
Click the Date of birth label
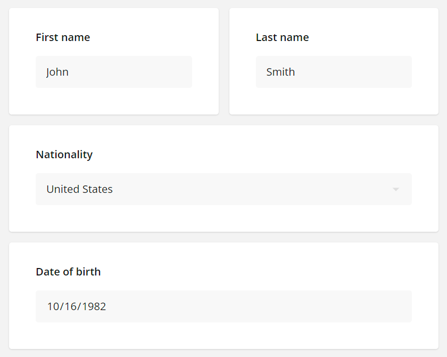pyautogui.click(x=68, y=272)
